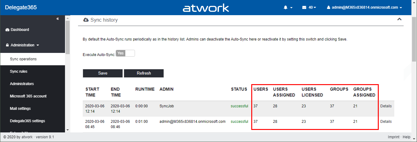The width and height of the screenshot is (417, 142).
Task: Click start time 2020-03-06 08:45
Action: (x=95, y=124)
